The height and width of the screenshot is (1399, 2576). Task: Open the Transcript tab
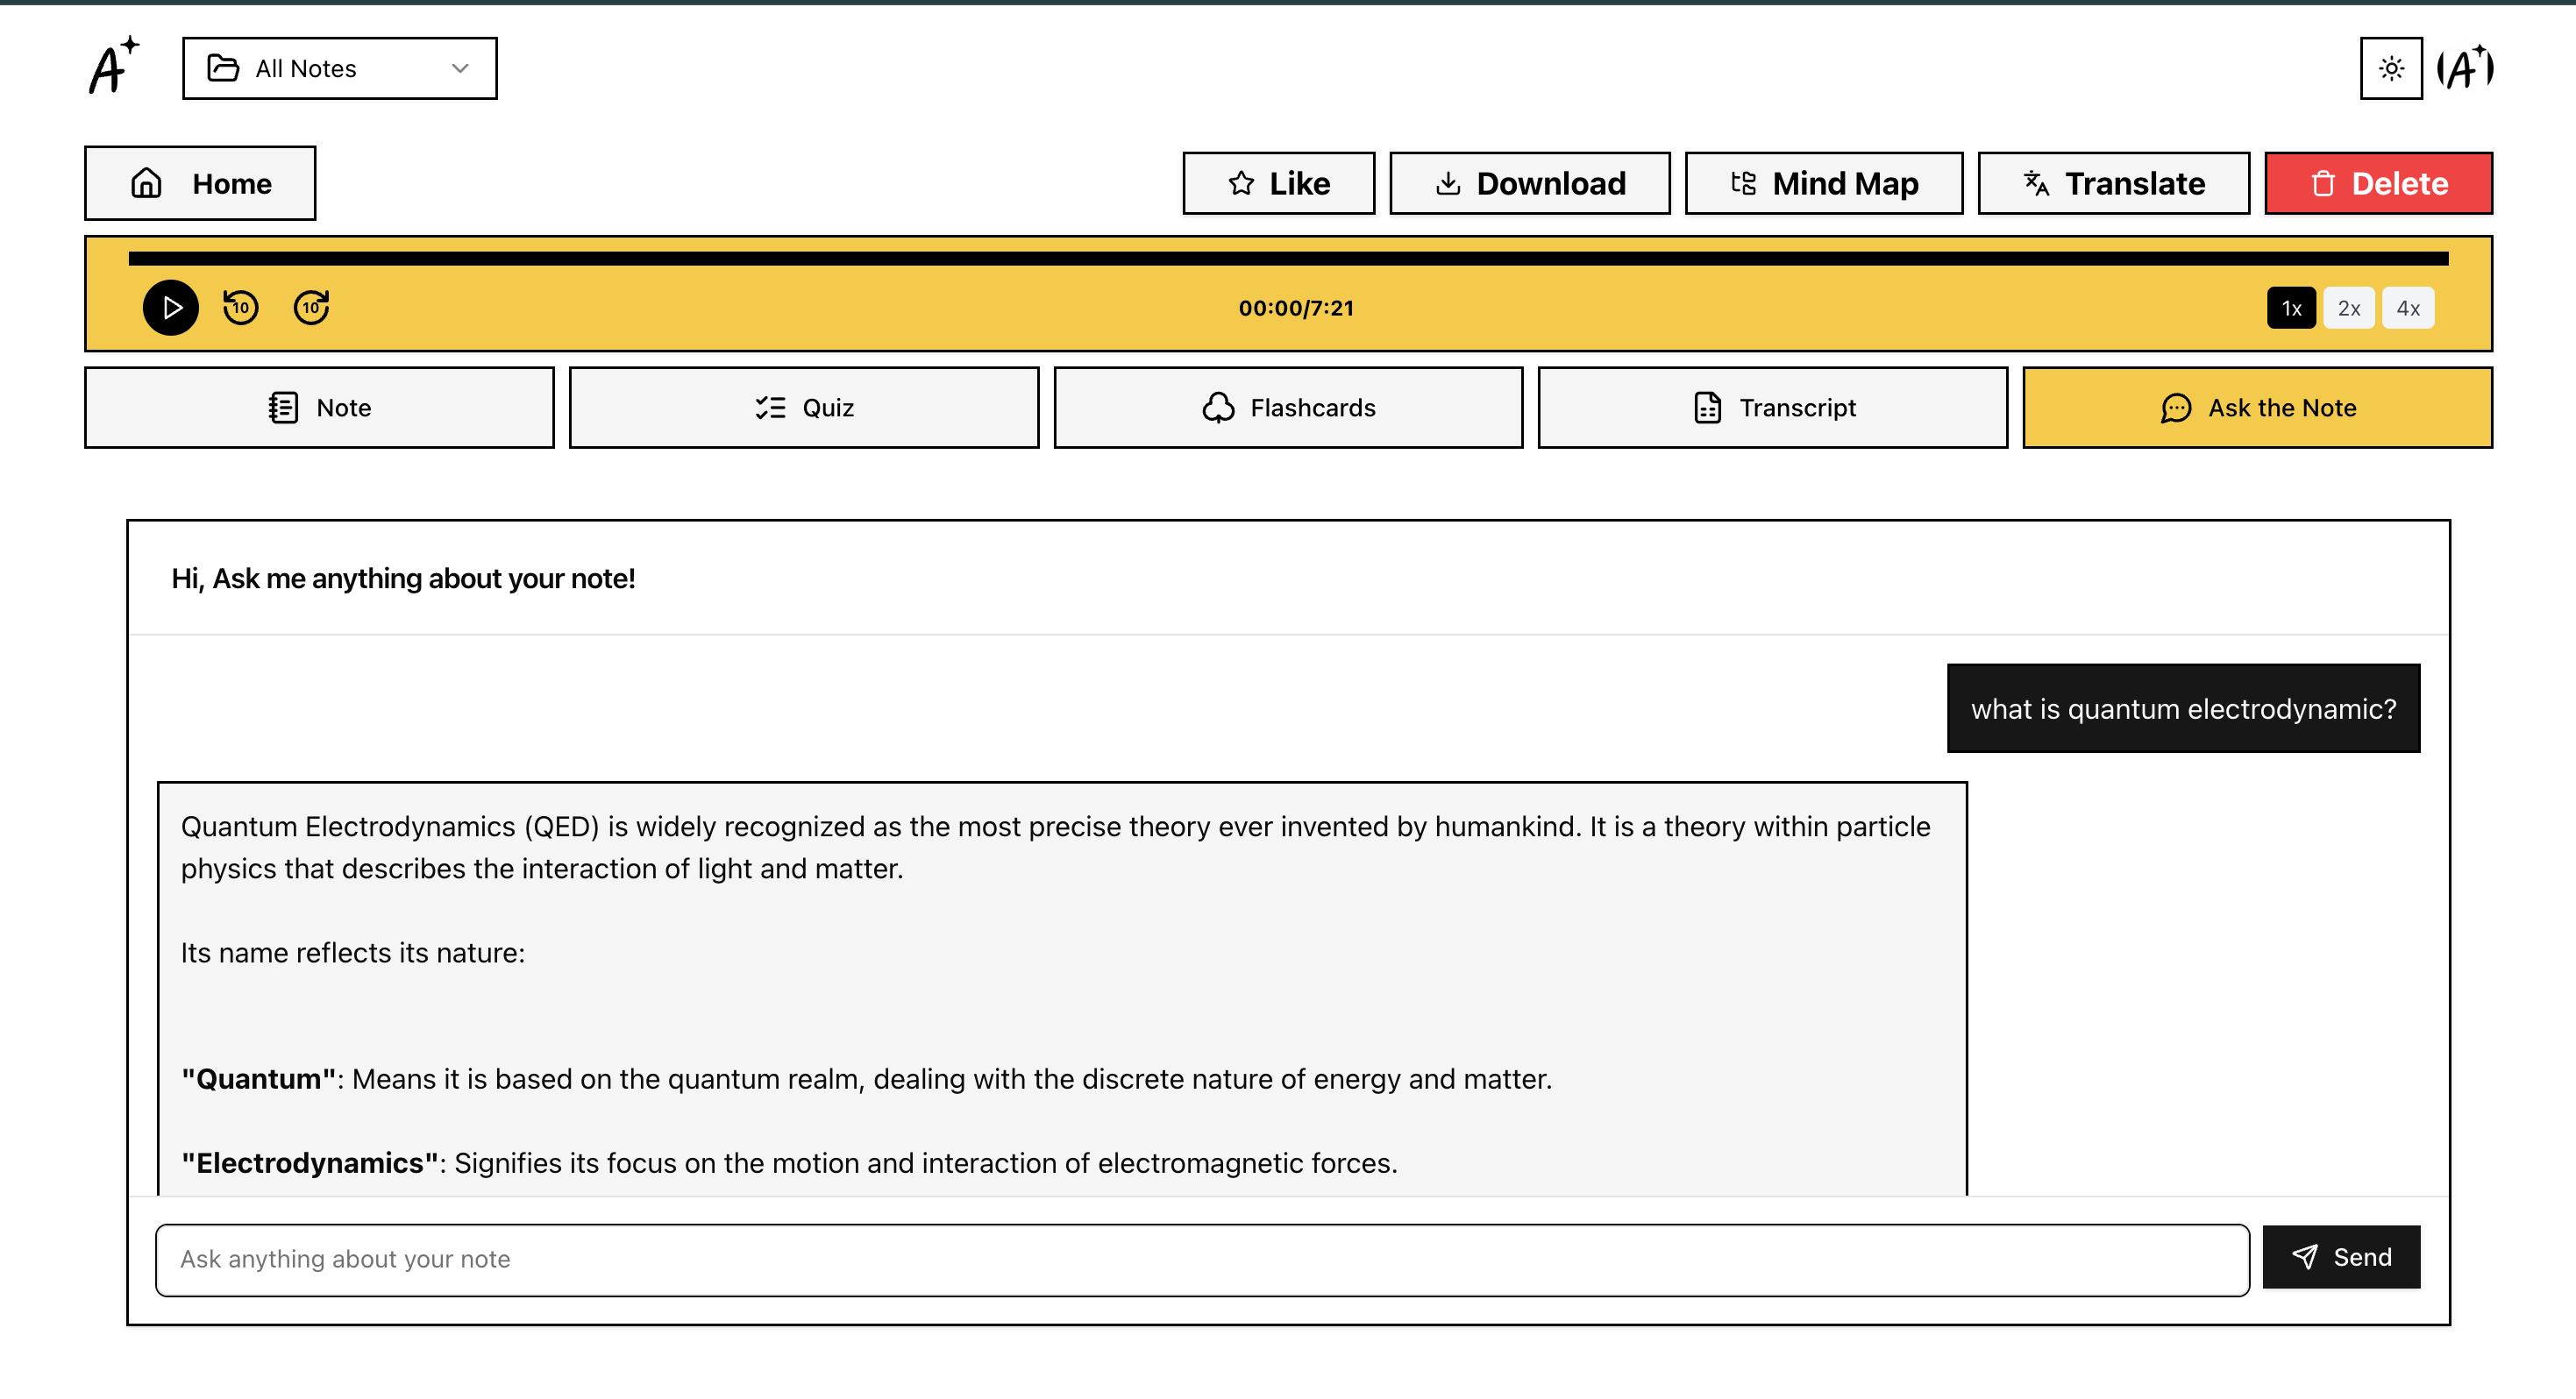[1772, 407]
